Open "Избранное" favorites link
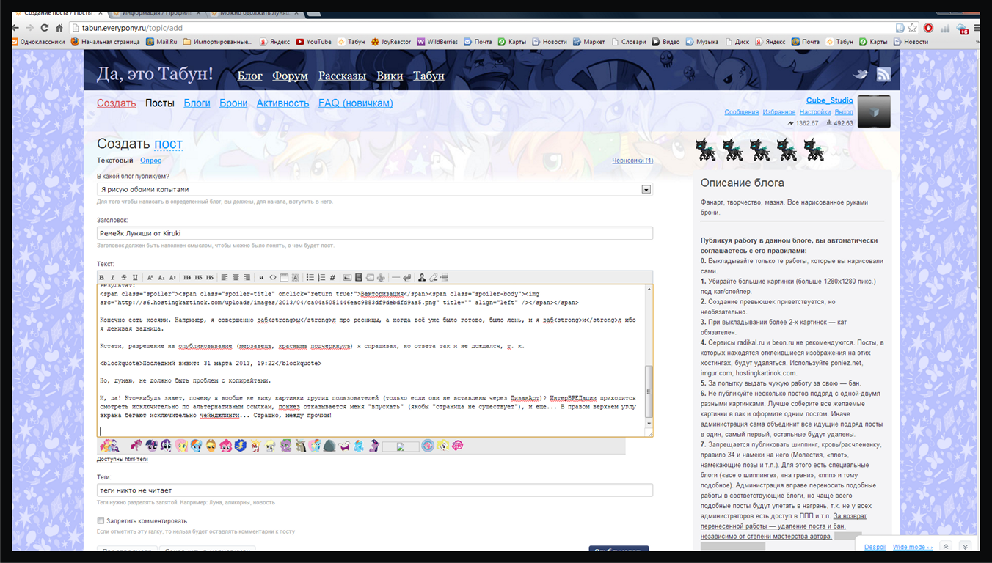 [x=779, y=112]
